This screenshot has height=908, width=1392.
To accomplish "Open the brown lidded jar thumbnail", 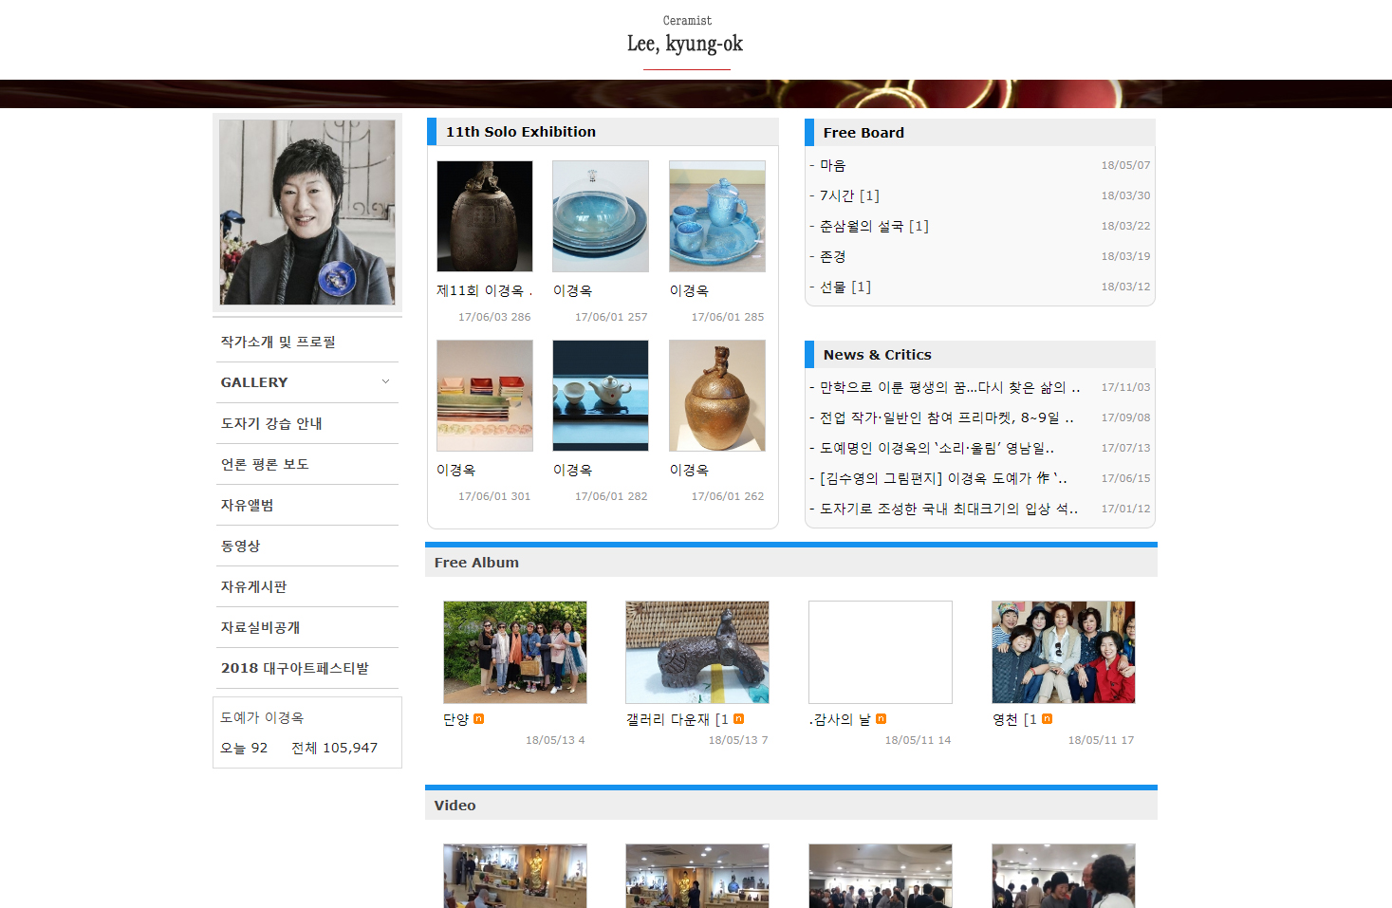I will (x=717, y=396).
